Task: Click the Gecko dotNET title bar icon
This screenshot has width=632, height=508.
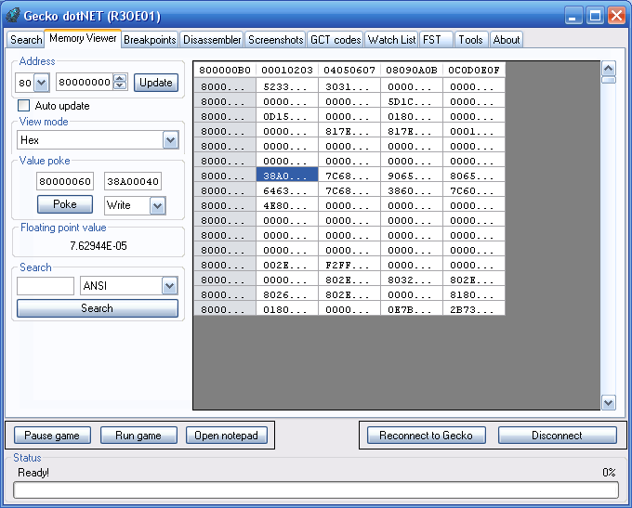Action: coord(13,14)
